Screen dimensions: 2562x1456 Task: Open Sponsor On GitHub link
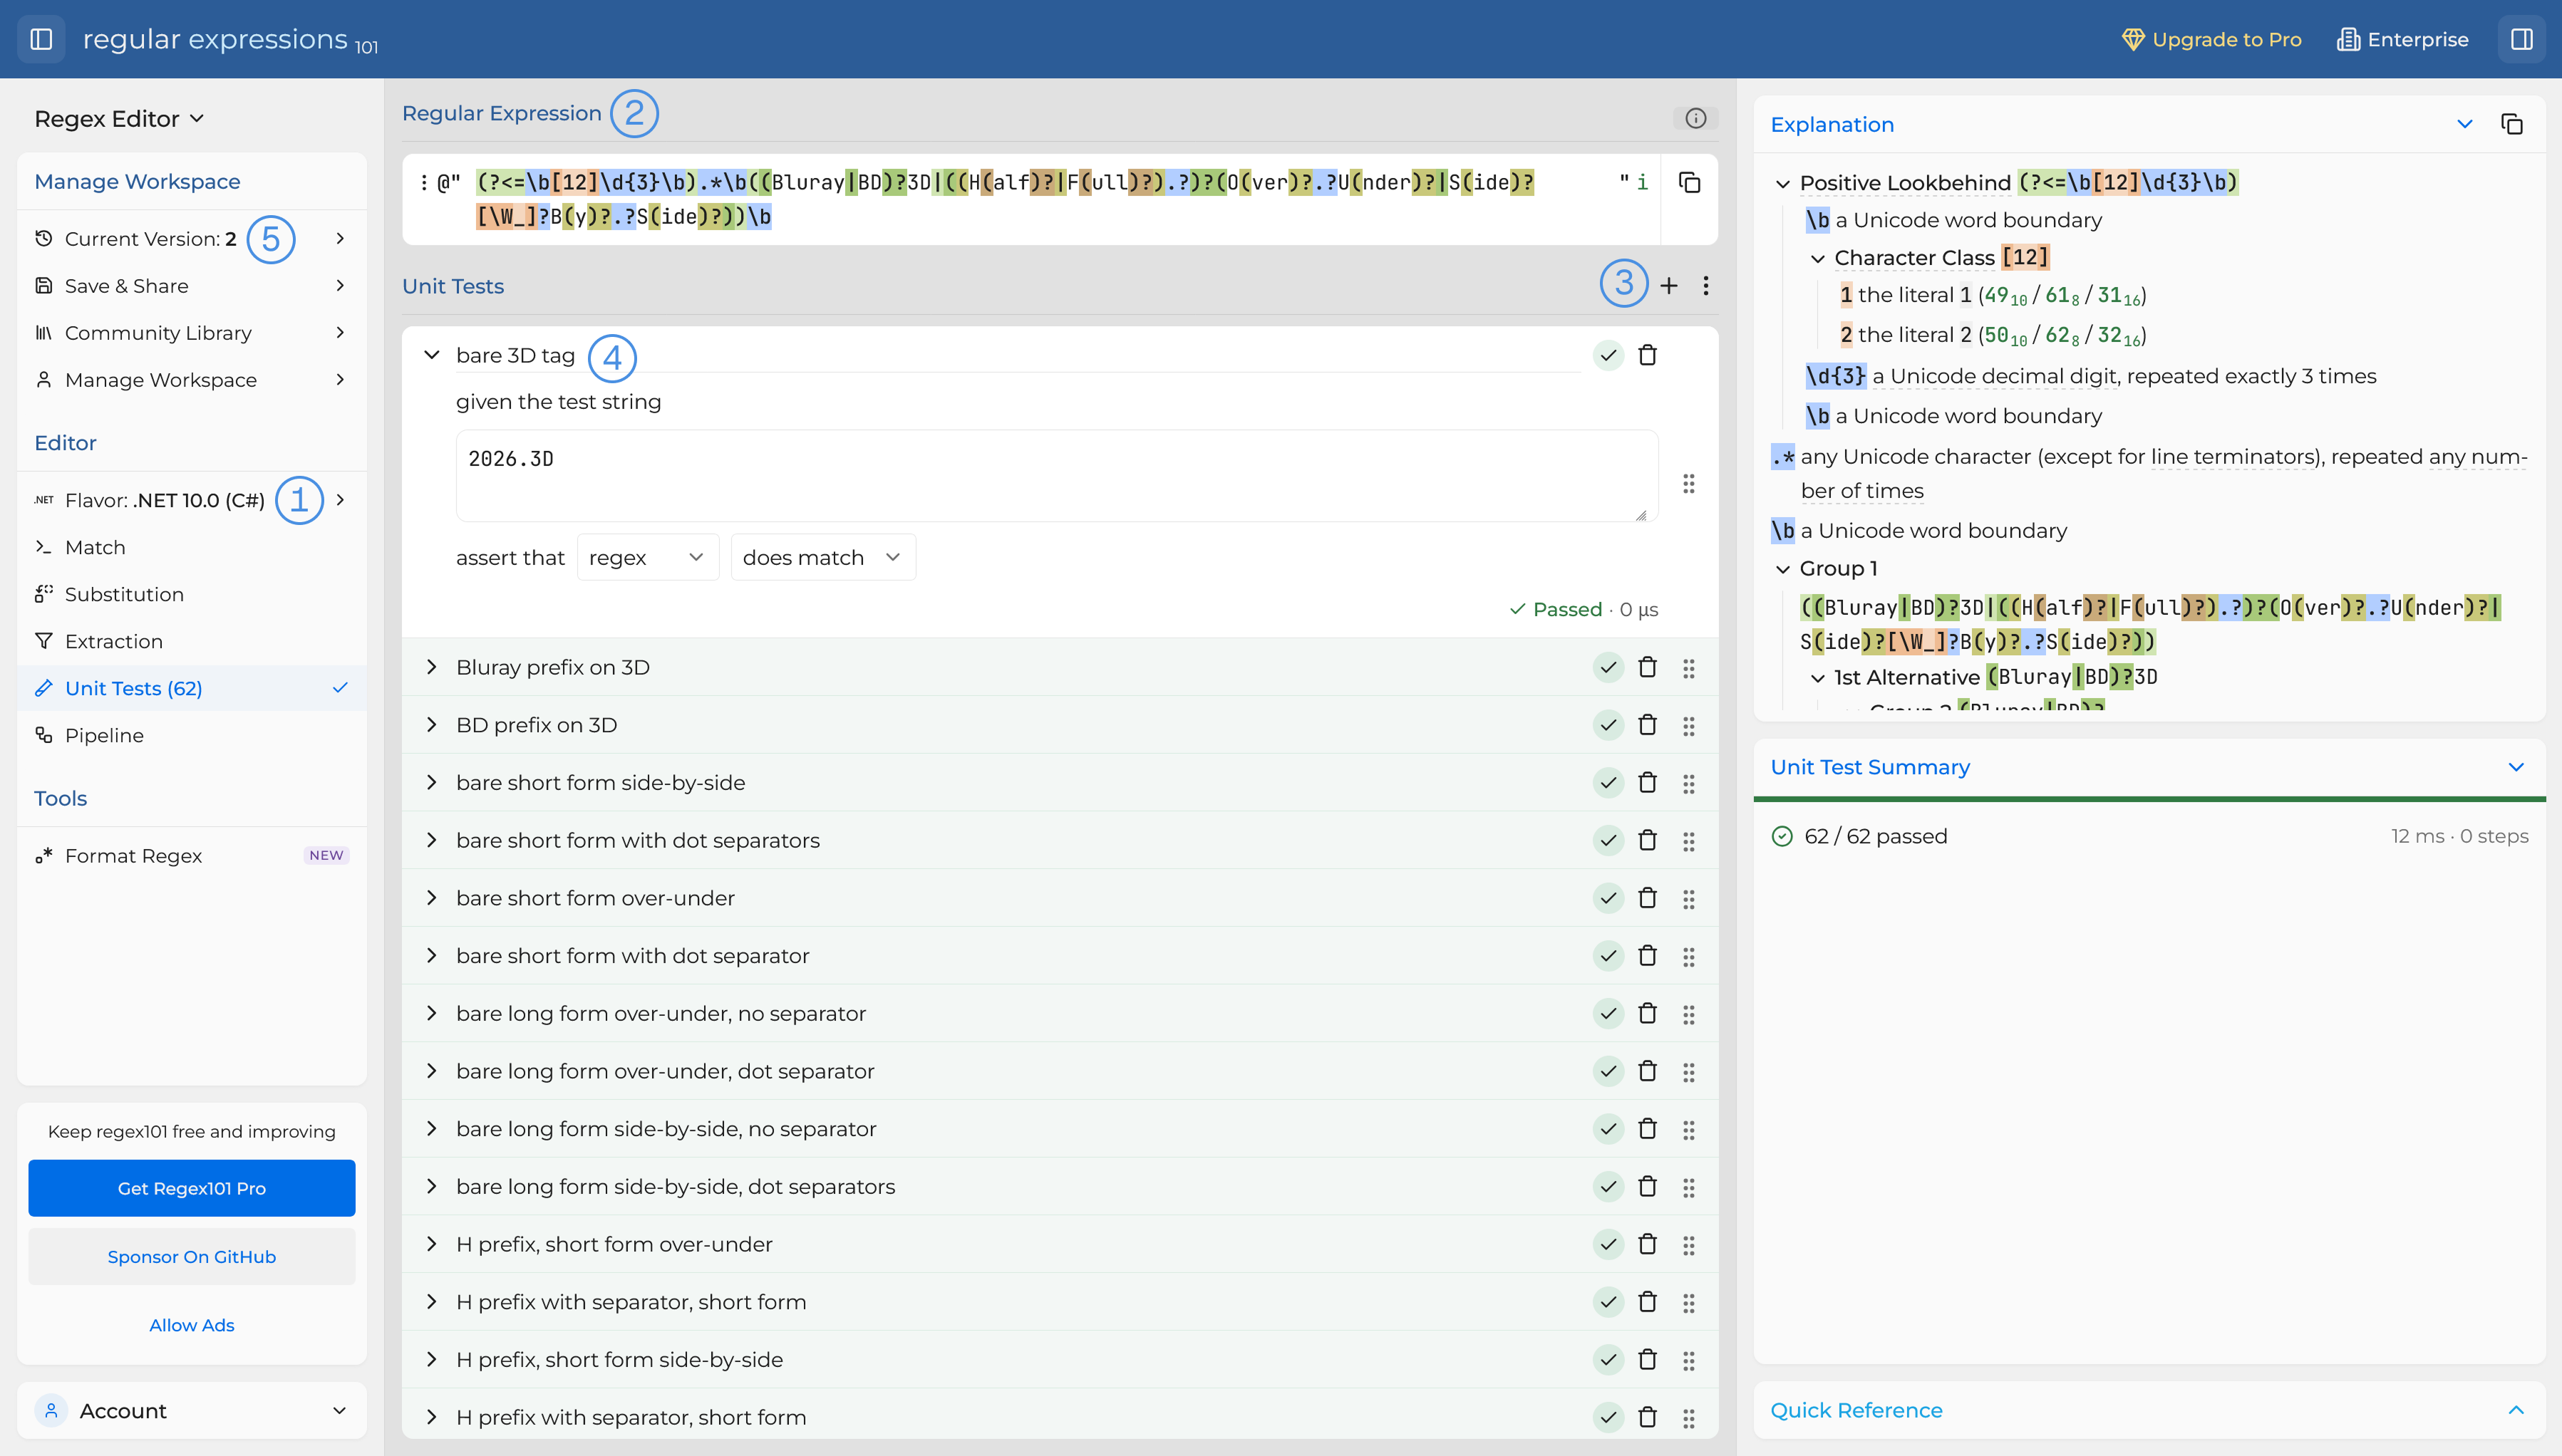(x=191, y=1256)
